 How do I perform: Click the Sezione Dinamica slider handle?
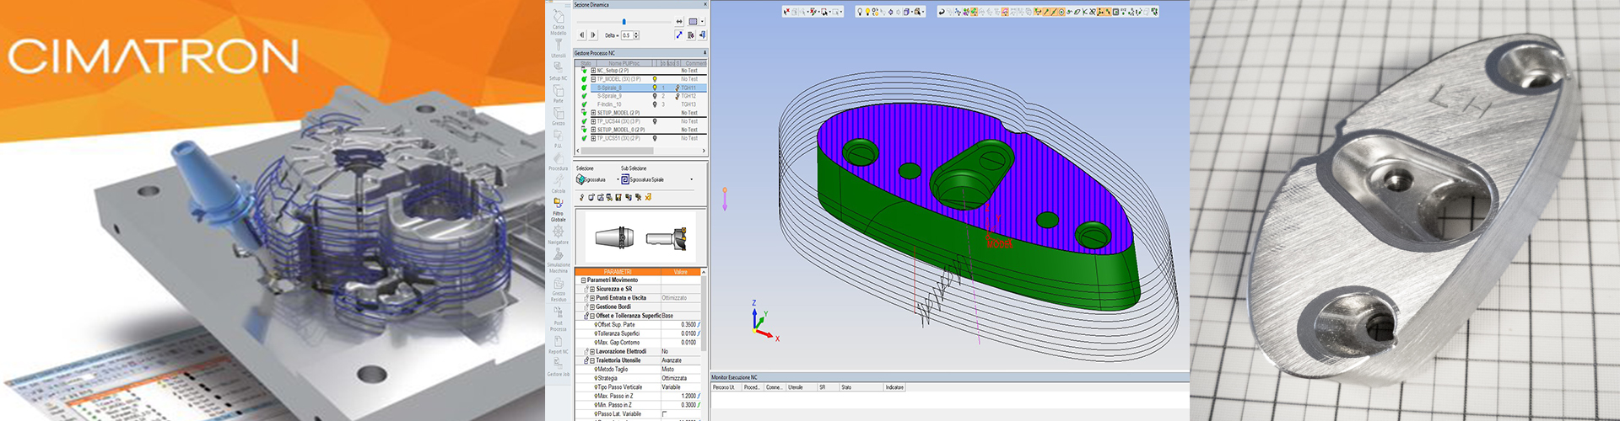tap(624, 22)
